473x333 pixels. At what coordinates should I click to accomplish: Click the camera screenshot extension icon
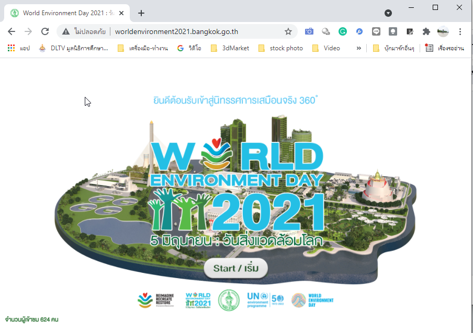click(309, 31)
